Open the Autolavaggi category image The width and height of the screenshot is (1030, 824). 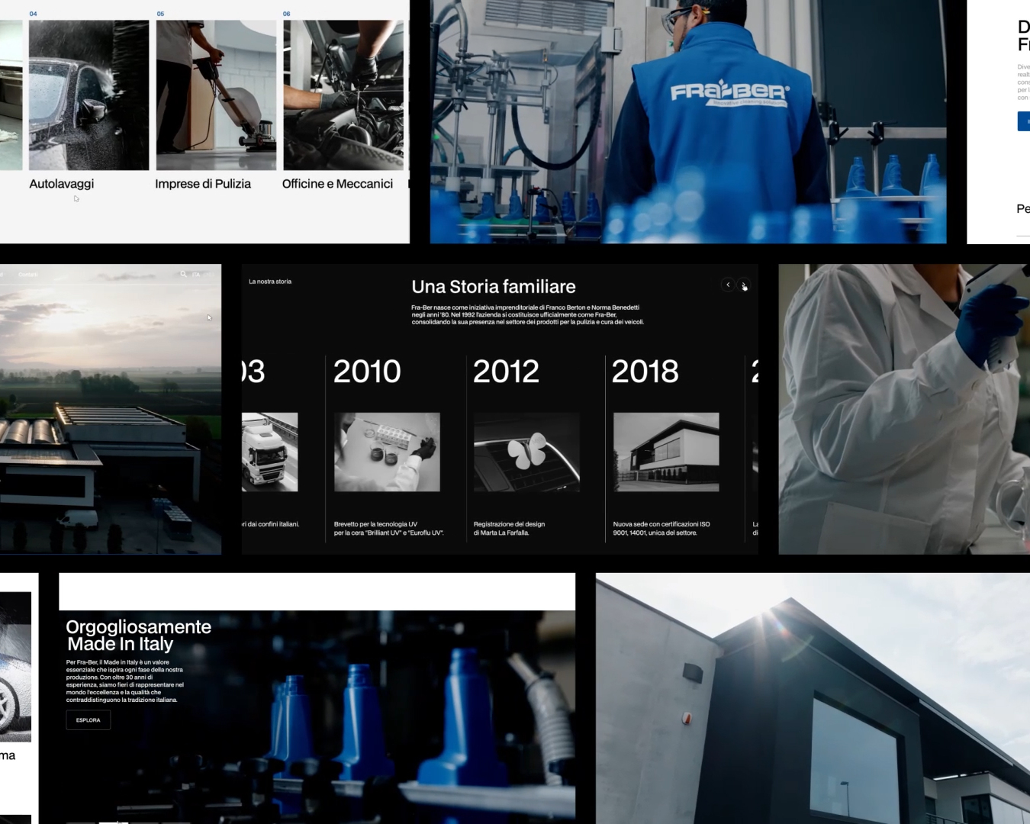[x=89, y=95]
